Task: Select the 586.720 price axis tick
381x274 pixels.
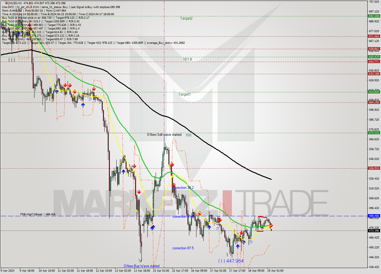Action: (x=374, y=119)
